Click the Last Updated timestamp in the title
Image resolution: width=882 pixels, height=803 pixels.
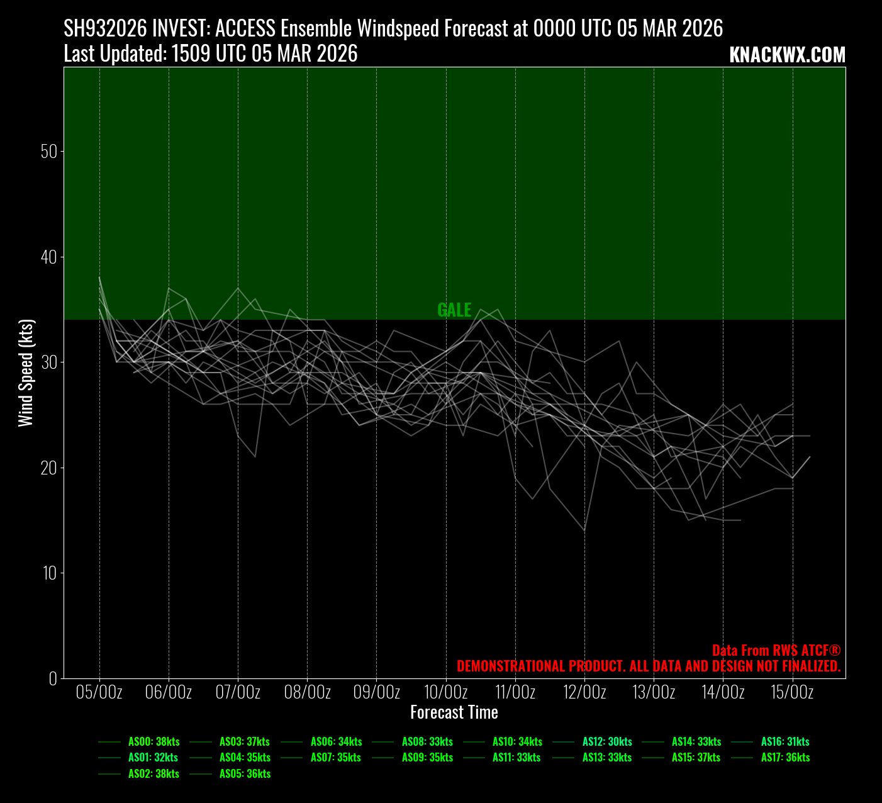click(211, 54)
